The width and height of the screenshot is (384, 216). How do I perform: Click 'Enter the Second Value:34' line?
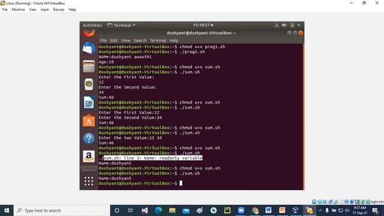point(130,118)
